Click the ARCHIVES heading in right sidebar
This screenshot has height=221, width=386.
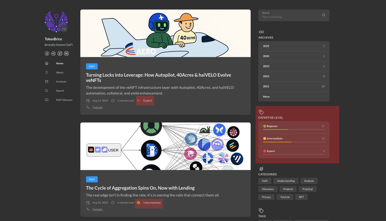[x=266, y=38]
